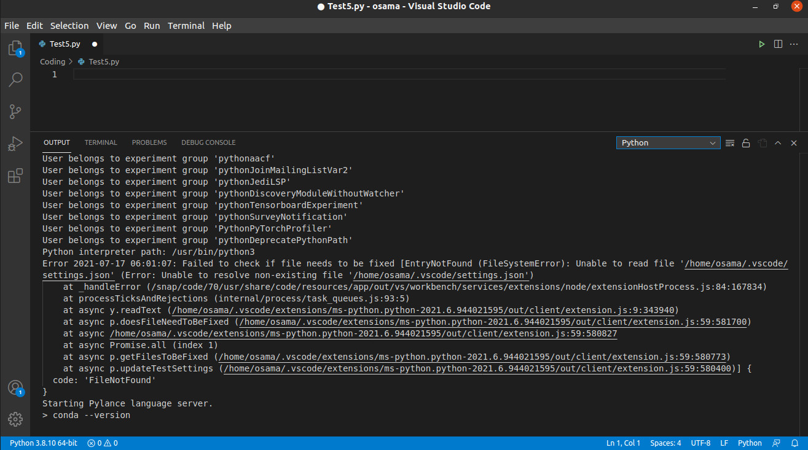This screenshot has width=808, height=450.
Task: Open the Manage gear menu
Action: coord(15,419)
